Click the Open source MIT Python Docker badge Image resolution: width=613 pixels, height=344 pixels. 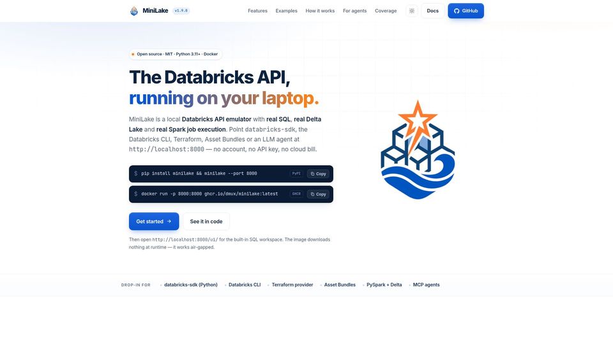[x=175, y=54]
